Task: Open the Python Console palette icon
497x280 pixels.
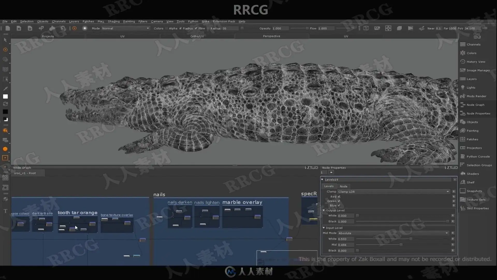Action: 463,156
